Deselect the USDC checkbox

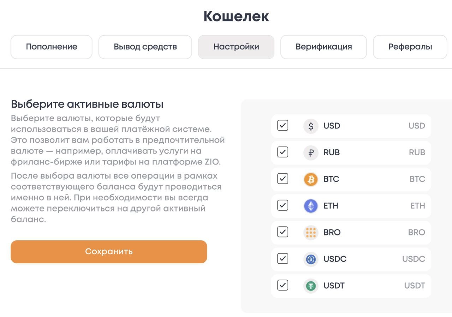click(x=283, y=259)
